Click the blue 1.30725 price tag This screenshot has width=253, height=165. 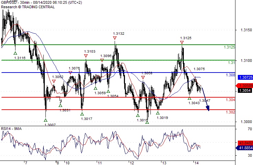245,77
